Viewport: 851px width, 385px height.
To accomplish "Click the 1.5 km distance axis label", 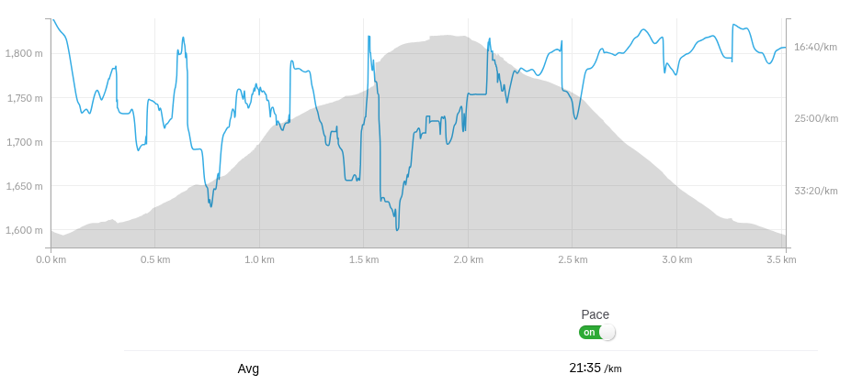I will pos(364,259).
